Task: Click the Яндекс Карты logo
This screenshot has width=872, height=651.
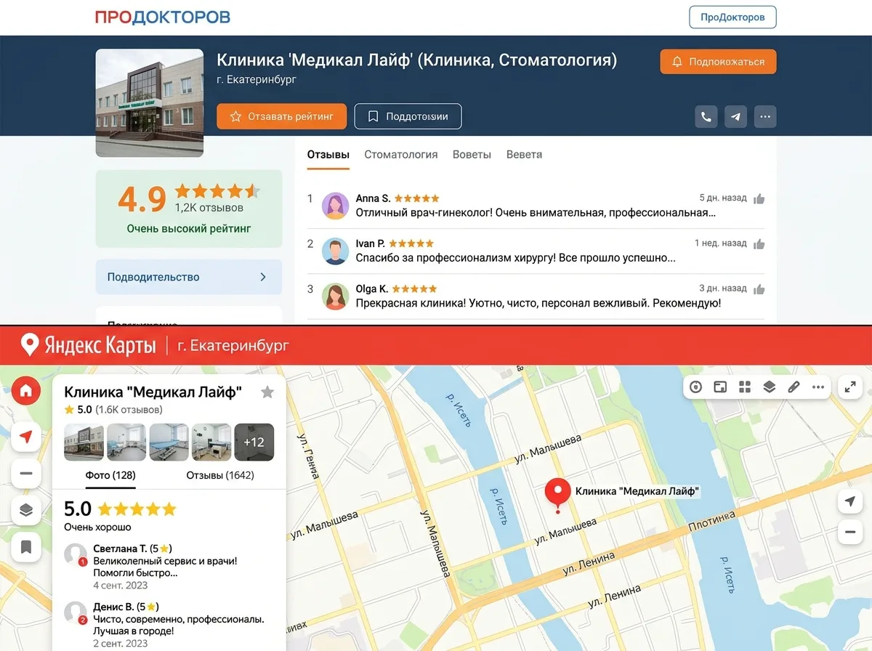Action: click(x=89, y=344)
